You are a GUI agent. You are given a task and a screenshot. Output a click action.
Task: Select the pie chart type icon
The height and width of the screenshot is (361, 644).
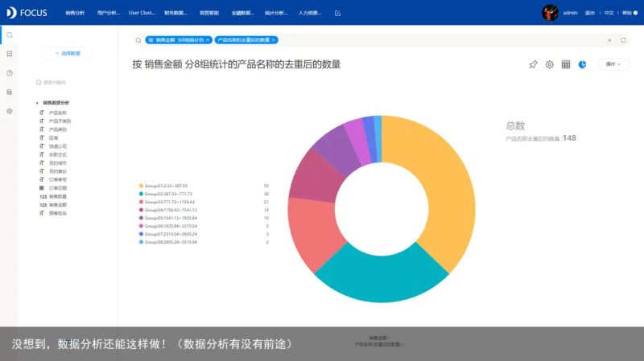582,64
